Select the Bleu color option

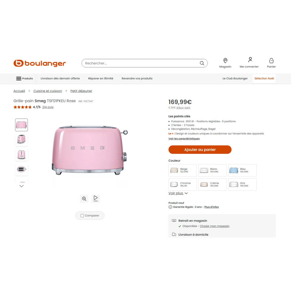[242, 170]
